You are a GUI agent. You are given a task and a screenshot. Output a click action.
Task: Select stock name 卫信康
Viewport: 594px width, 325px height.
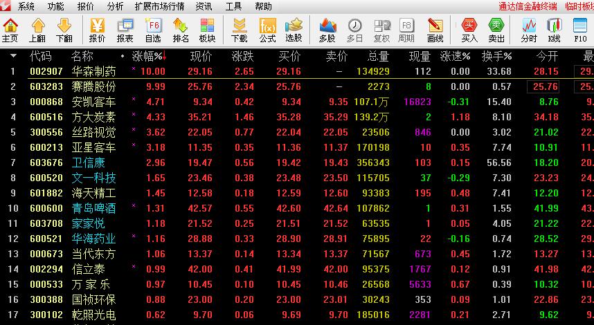[88, 162]
